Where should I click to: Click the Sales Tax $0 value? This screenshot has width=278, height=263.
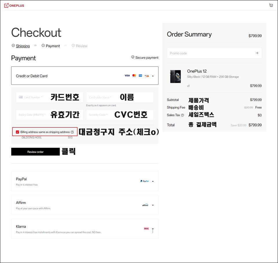click(x=259, y=115)
